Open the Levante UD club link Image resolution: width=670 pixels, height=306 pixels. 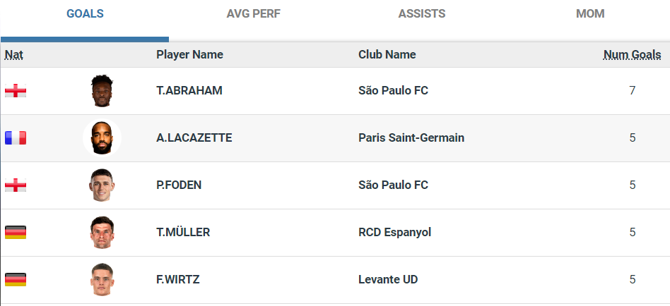point(388,280)
